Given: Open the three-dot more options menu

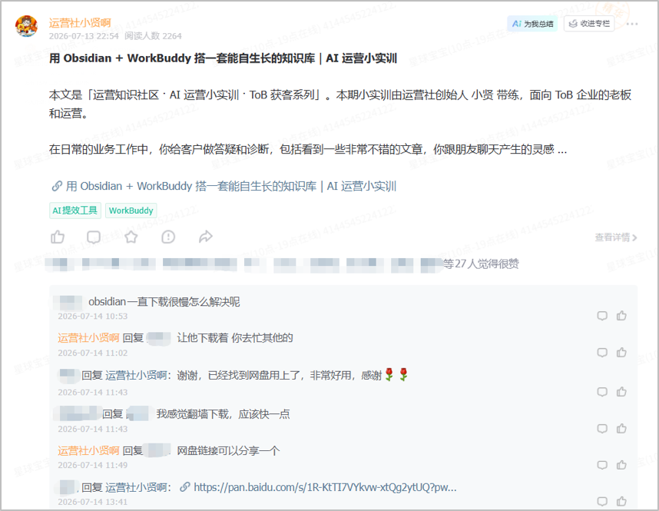Looking at the screenshot, I should [632, 24].
